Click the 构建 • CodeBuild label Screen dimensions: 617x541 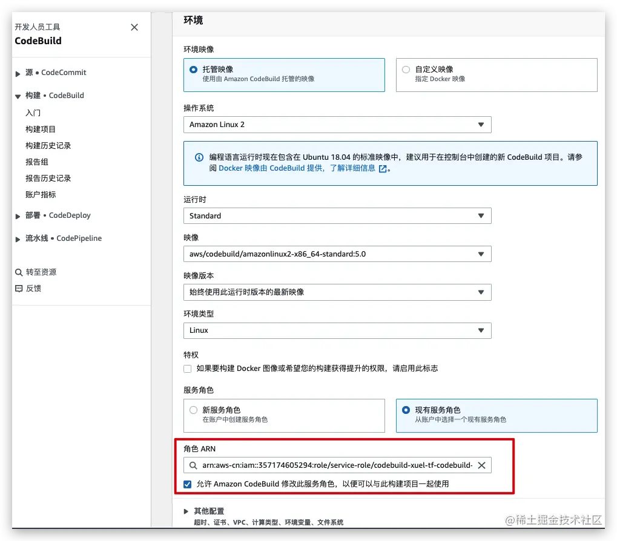click(54, 95)
